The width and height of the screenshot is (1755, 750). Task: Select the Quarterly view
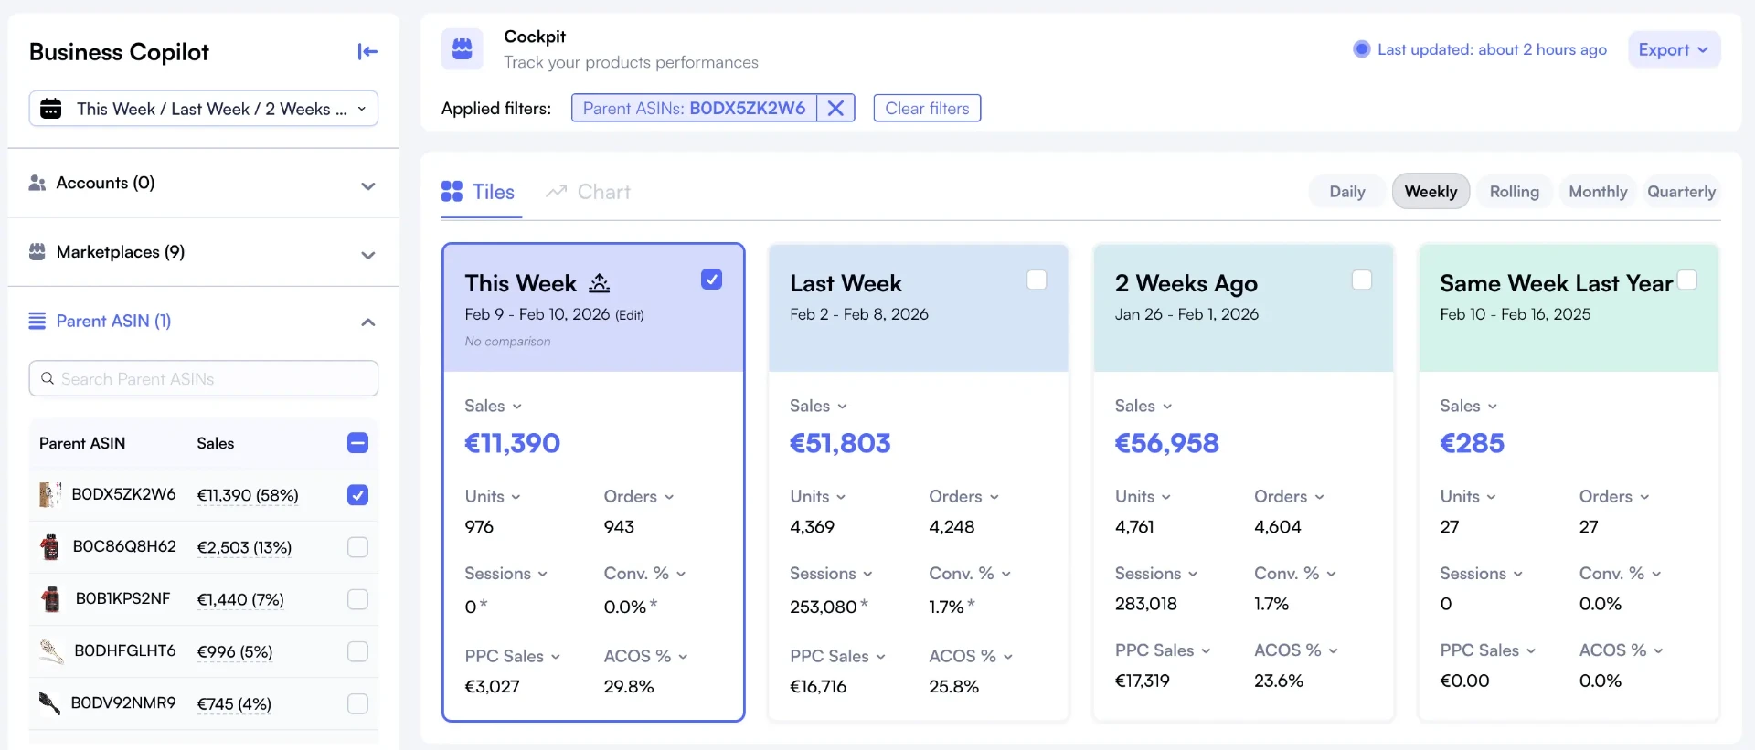click(1681, 192)
